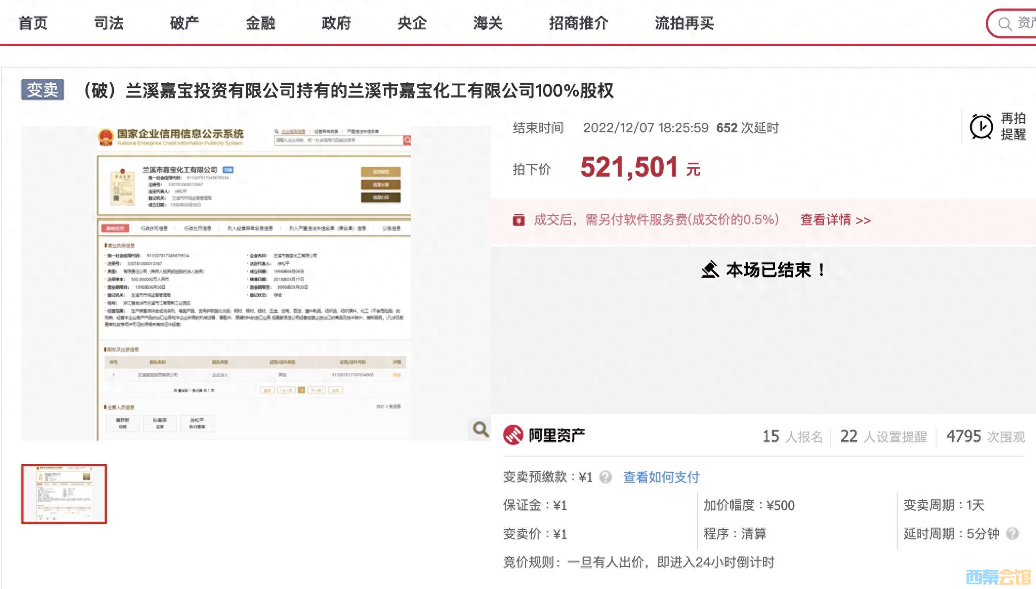
Task: Open the 金融 section
Action: click(x=260, y=23)
